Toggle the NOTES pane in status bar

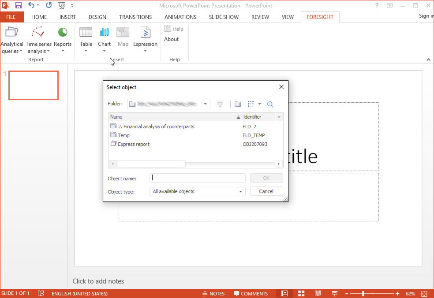[213, 294]
